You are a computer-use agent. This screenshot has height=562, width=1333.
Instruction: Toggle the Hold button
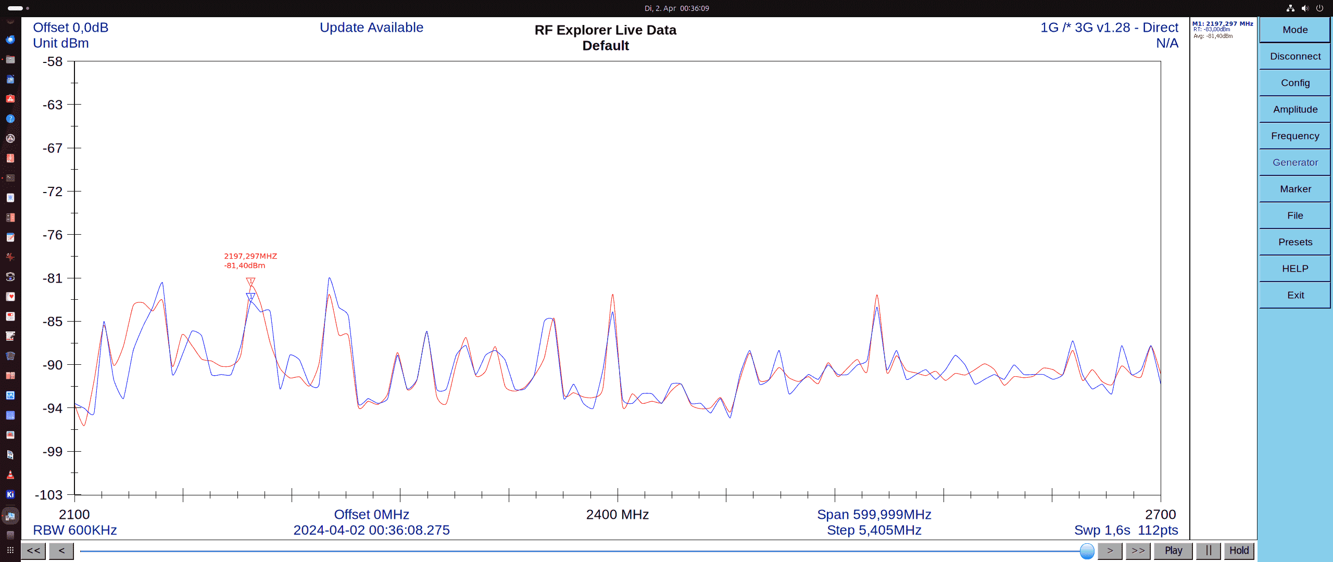(1239, 551)
